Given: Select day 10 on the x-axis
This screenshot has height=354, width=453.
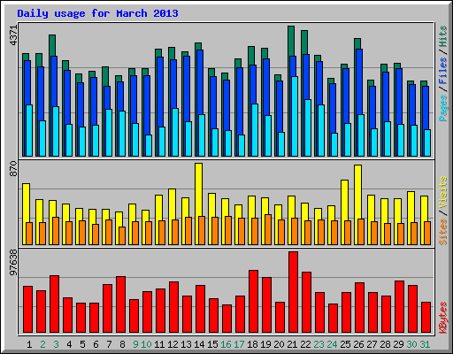Looking at the screenshot, I should tap(146, 344).
